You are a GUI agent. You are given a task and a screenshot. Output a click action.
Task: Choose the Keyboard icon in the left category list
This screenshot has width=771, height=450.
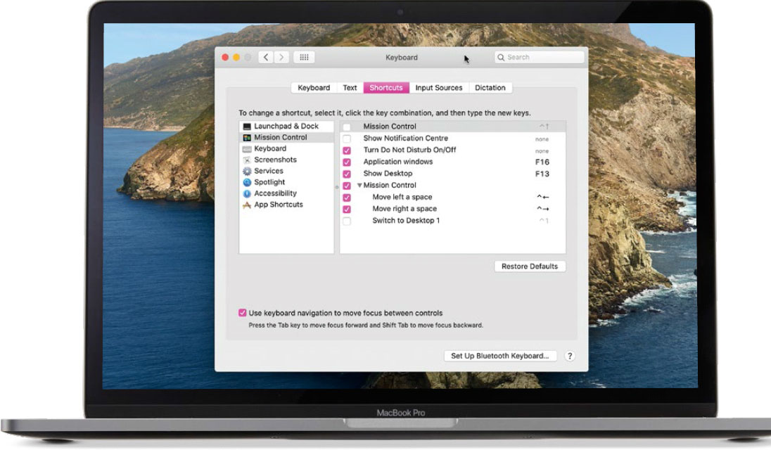[x=247, y=149]
